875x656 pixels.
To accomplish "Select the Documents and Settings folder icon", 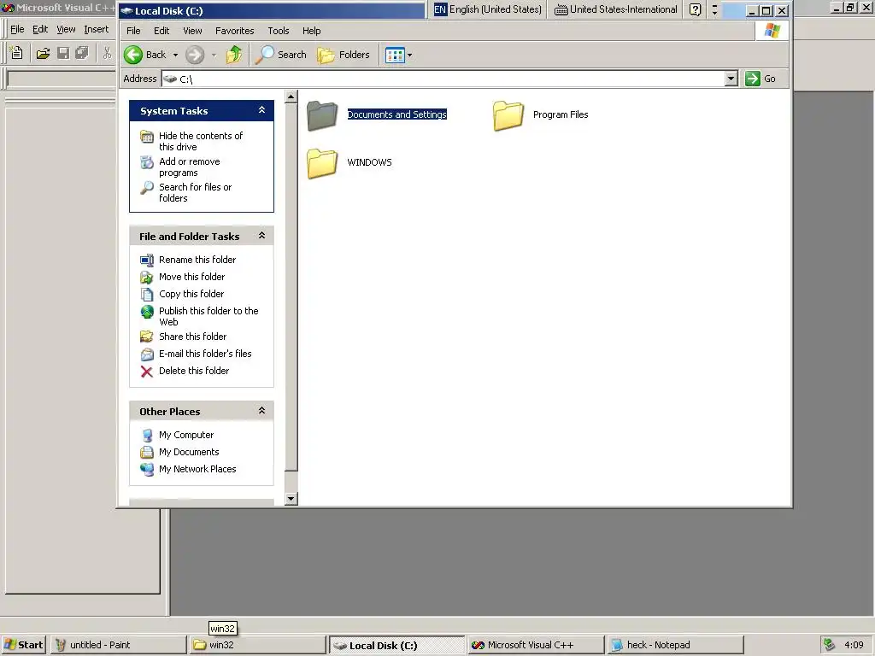I will click(x=322, y=115).
